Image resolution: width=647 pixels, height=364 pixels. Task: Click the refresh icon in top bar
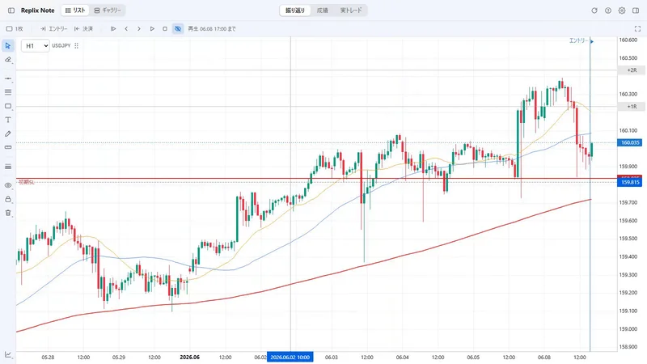[594, 11]
